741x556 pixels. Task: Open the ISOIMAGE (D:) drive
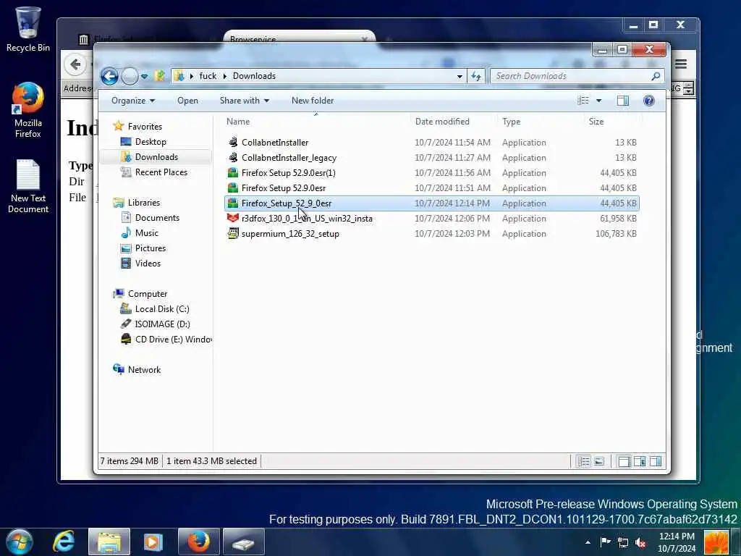162,324
